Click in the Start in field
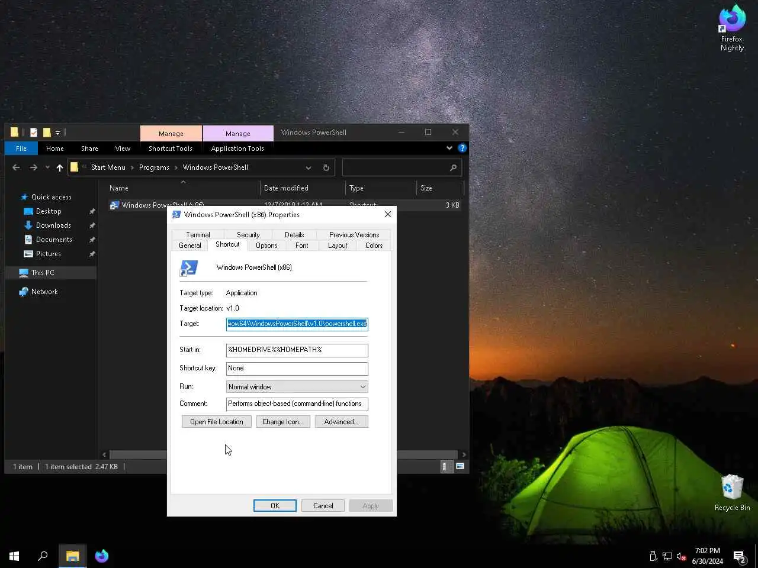Screen dimensions: 758x568 coord(297,350)
